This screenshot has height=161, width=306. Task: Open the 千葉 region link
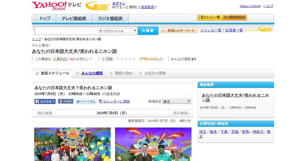coord(224,132)
